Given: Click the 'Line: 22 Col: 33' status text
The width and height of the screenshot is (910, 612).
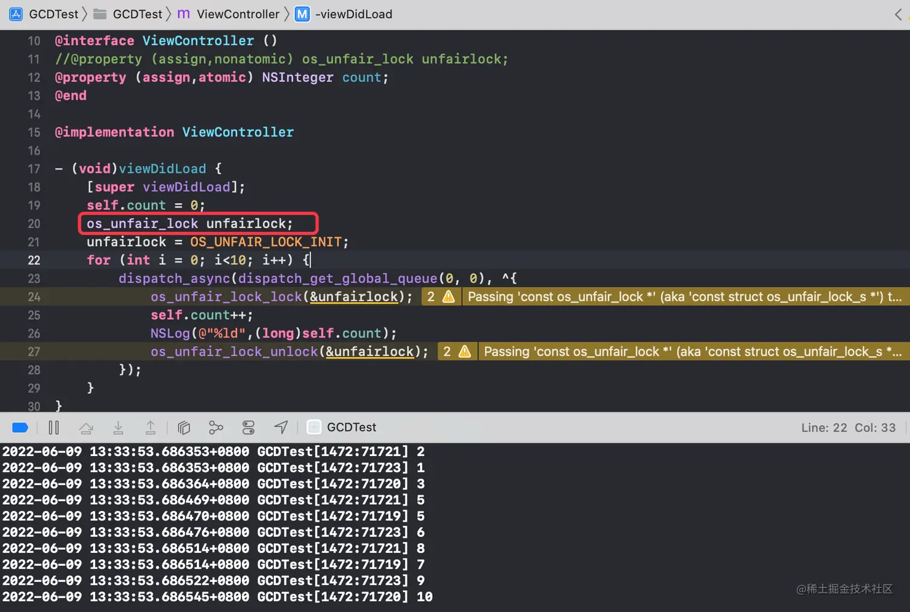Looking at the screenshot, I should [848, 427].
